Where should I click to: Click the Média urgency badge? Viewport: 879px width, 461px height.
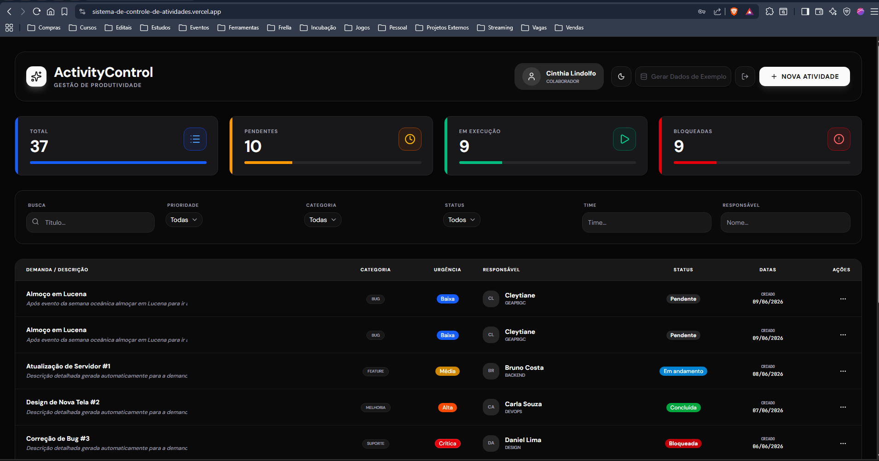(447, 371)
